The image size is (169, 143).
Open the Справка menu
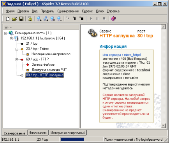coord(113,11)
